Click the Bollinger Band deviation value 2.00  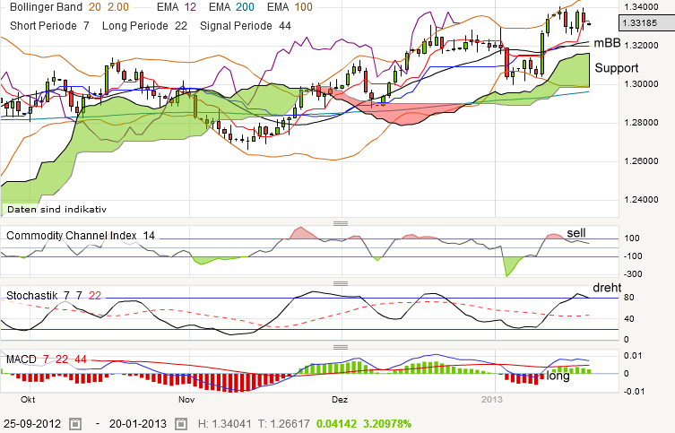(x=118, y=7)
